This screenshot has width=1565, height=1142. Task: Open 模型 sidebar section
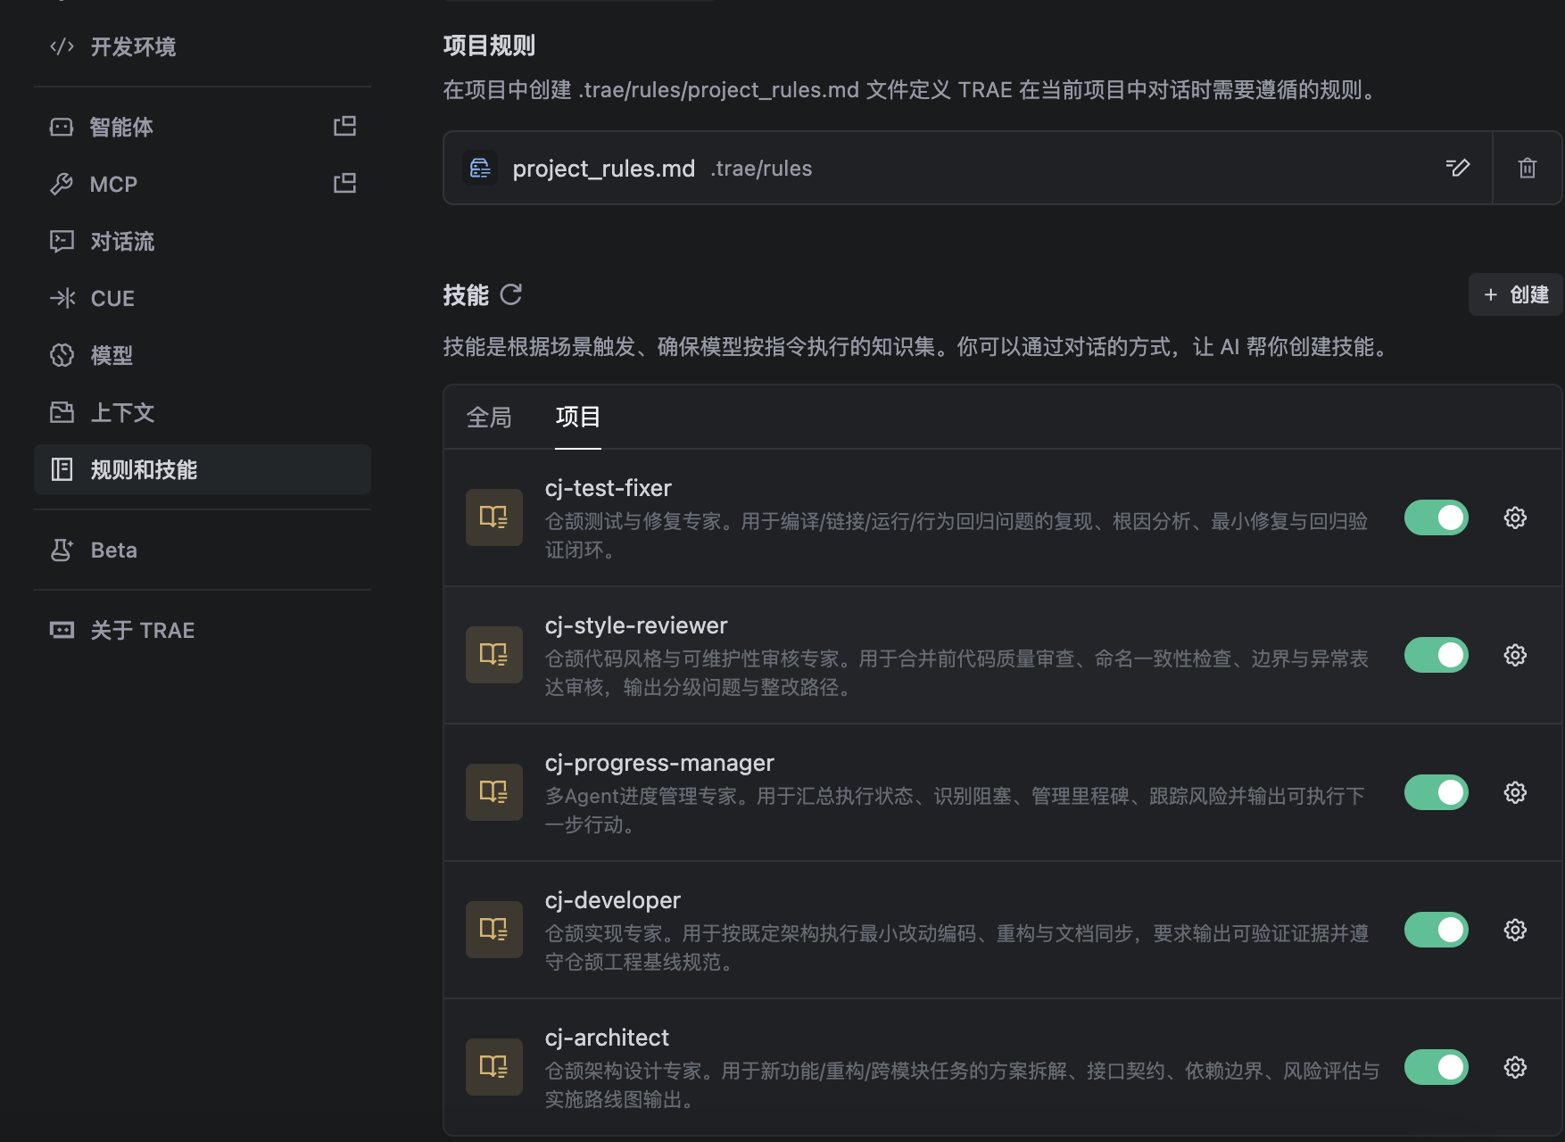203,355
